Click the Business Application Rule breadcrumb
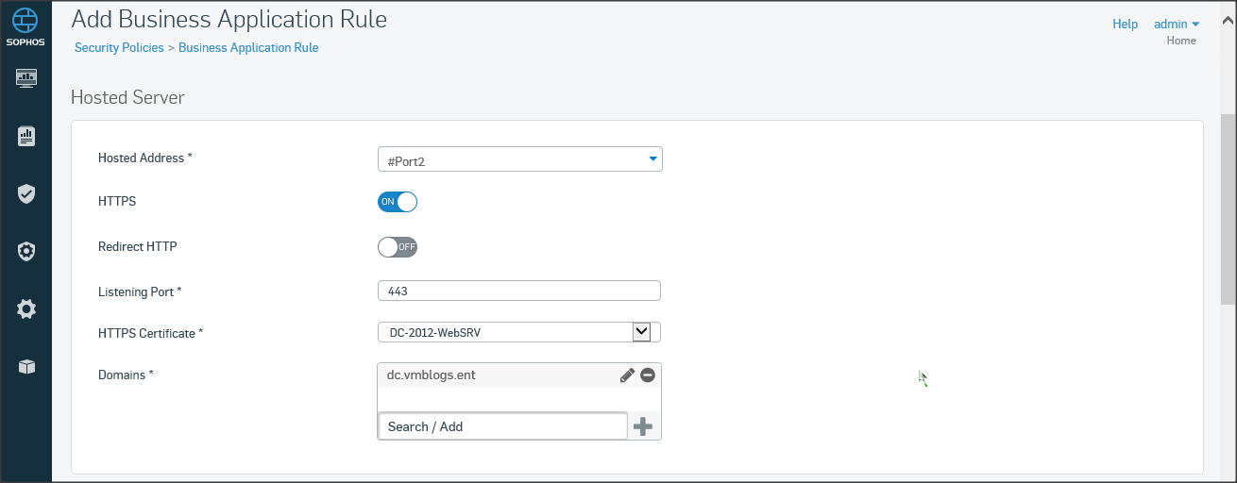1237x483 pixels. [248, 47]
